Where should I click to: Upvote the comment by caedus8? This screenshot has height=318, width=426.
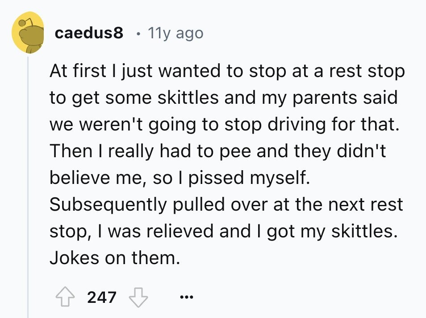coord(65,297)
